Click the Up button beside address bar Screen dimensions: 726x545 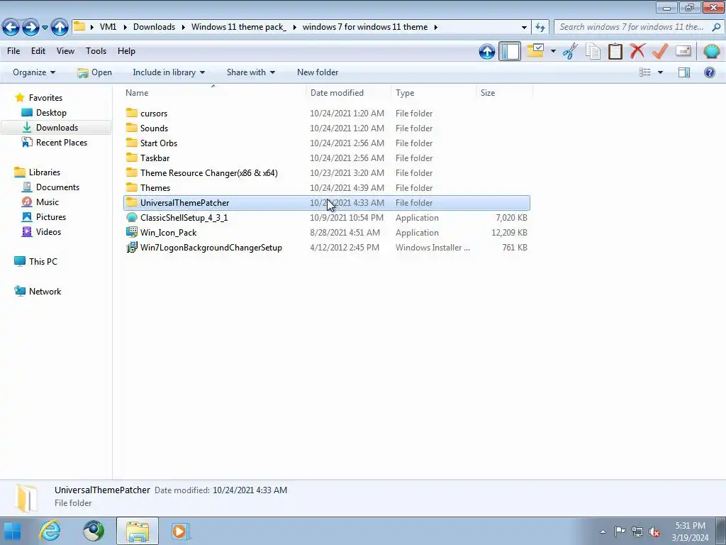click(x=60, y=28)
